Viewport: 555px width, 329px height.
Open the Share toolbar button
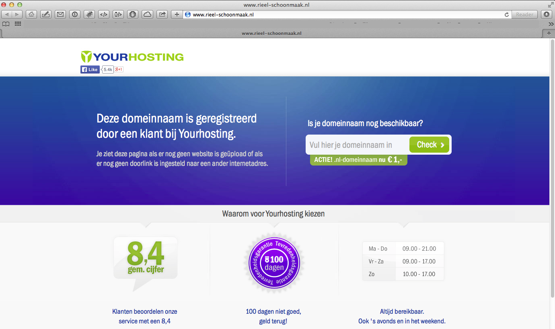(x=162, y=14)
